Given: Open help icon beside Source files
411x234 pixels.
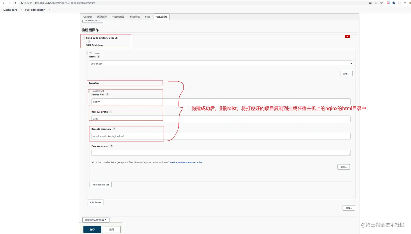Looking at the screenshot, I should click(107, 95).
